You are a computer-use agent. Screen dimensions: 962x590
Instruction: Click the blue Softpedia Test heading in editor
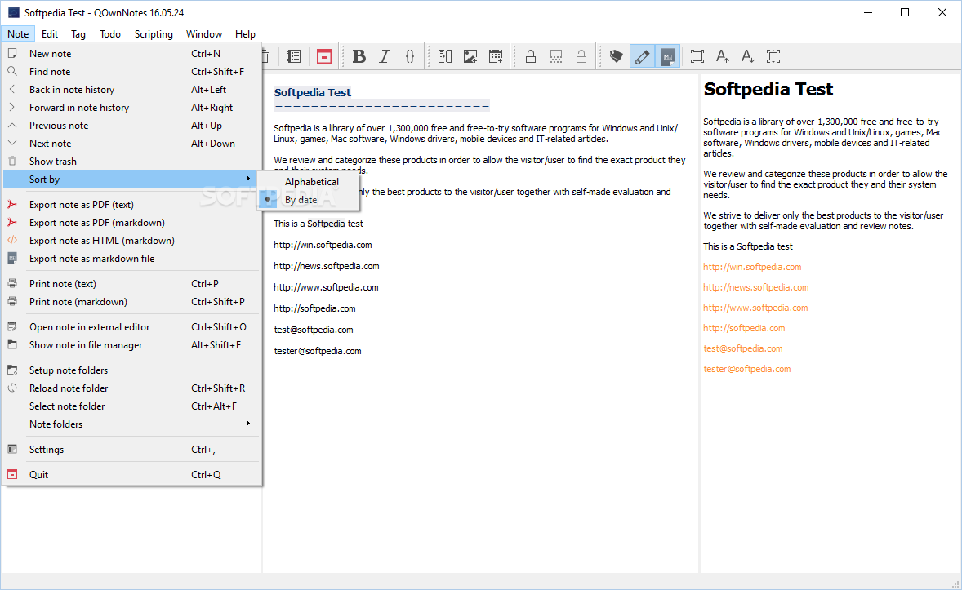pyautogui.click(x=312, y=92)
